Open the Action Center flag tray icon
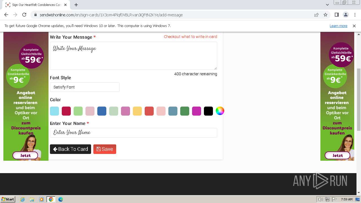361x203 pixels. coord(334,199)
